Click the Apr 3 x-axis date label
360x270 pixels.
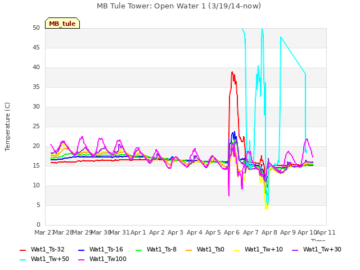click(175, 232)
